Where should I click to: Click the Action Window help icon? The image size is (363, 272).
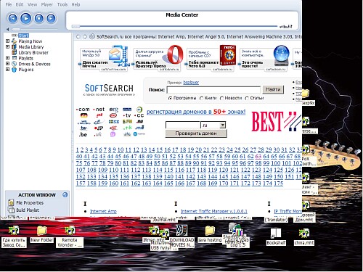click(x=65, y=194)
